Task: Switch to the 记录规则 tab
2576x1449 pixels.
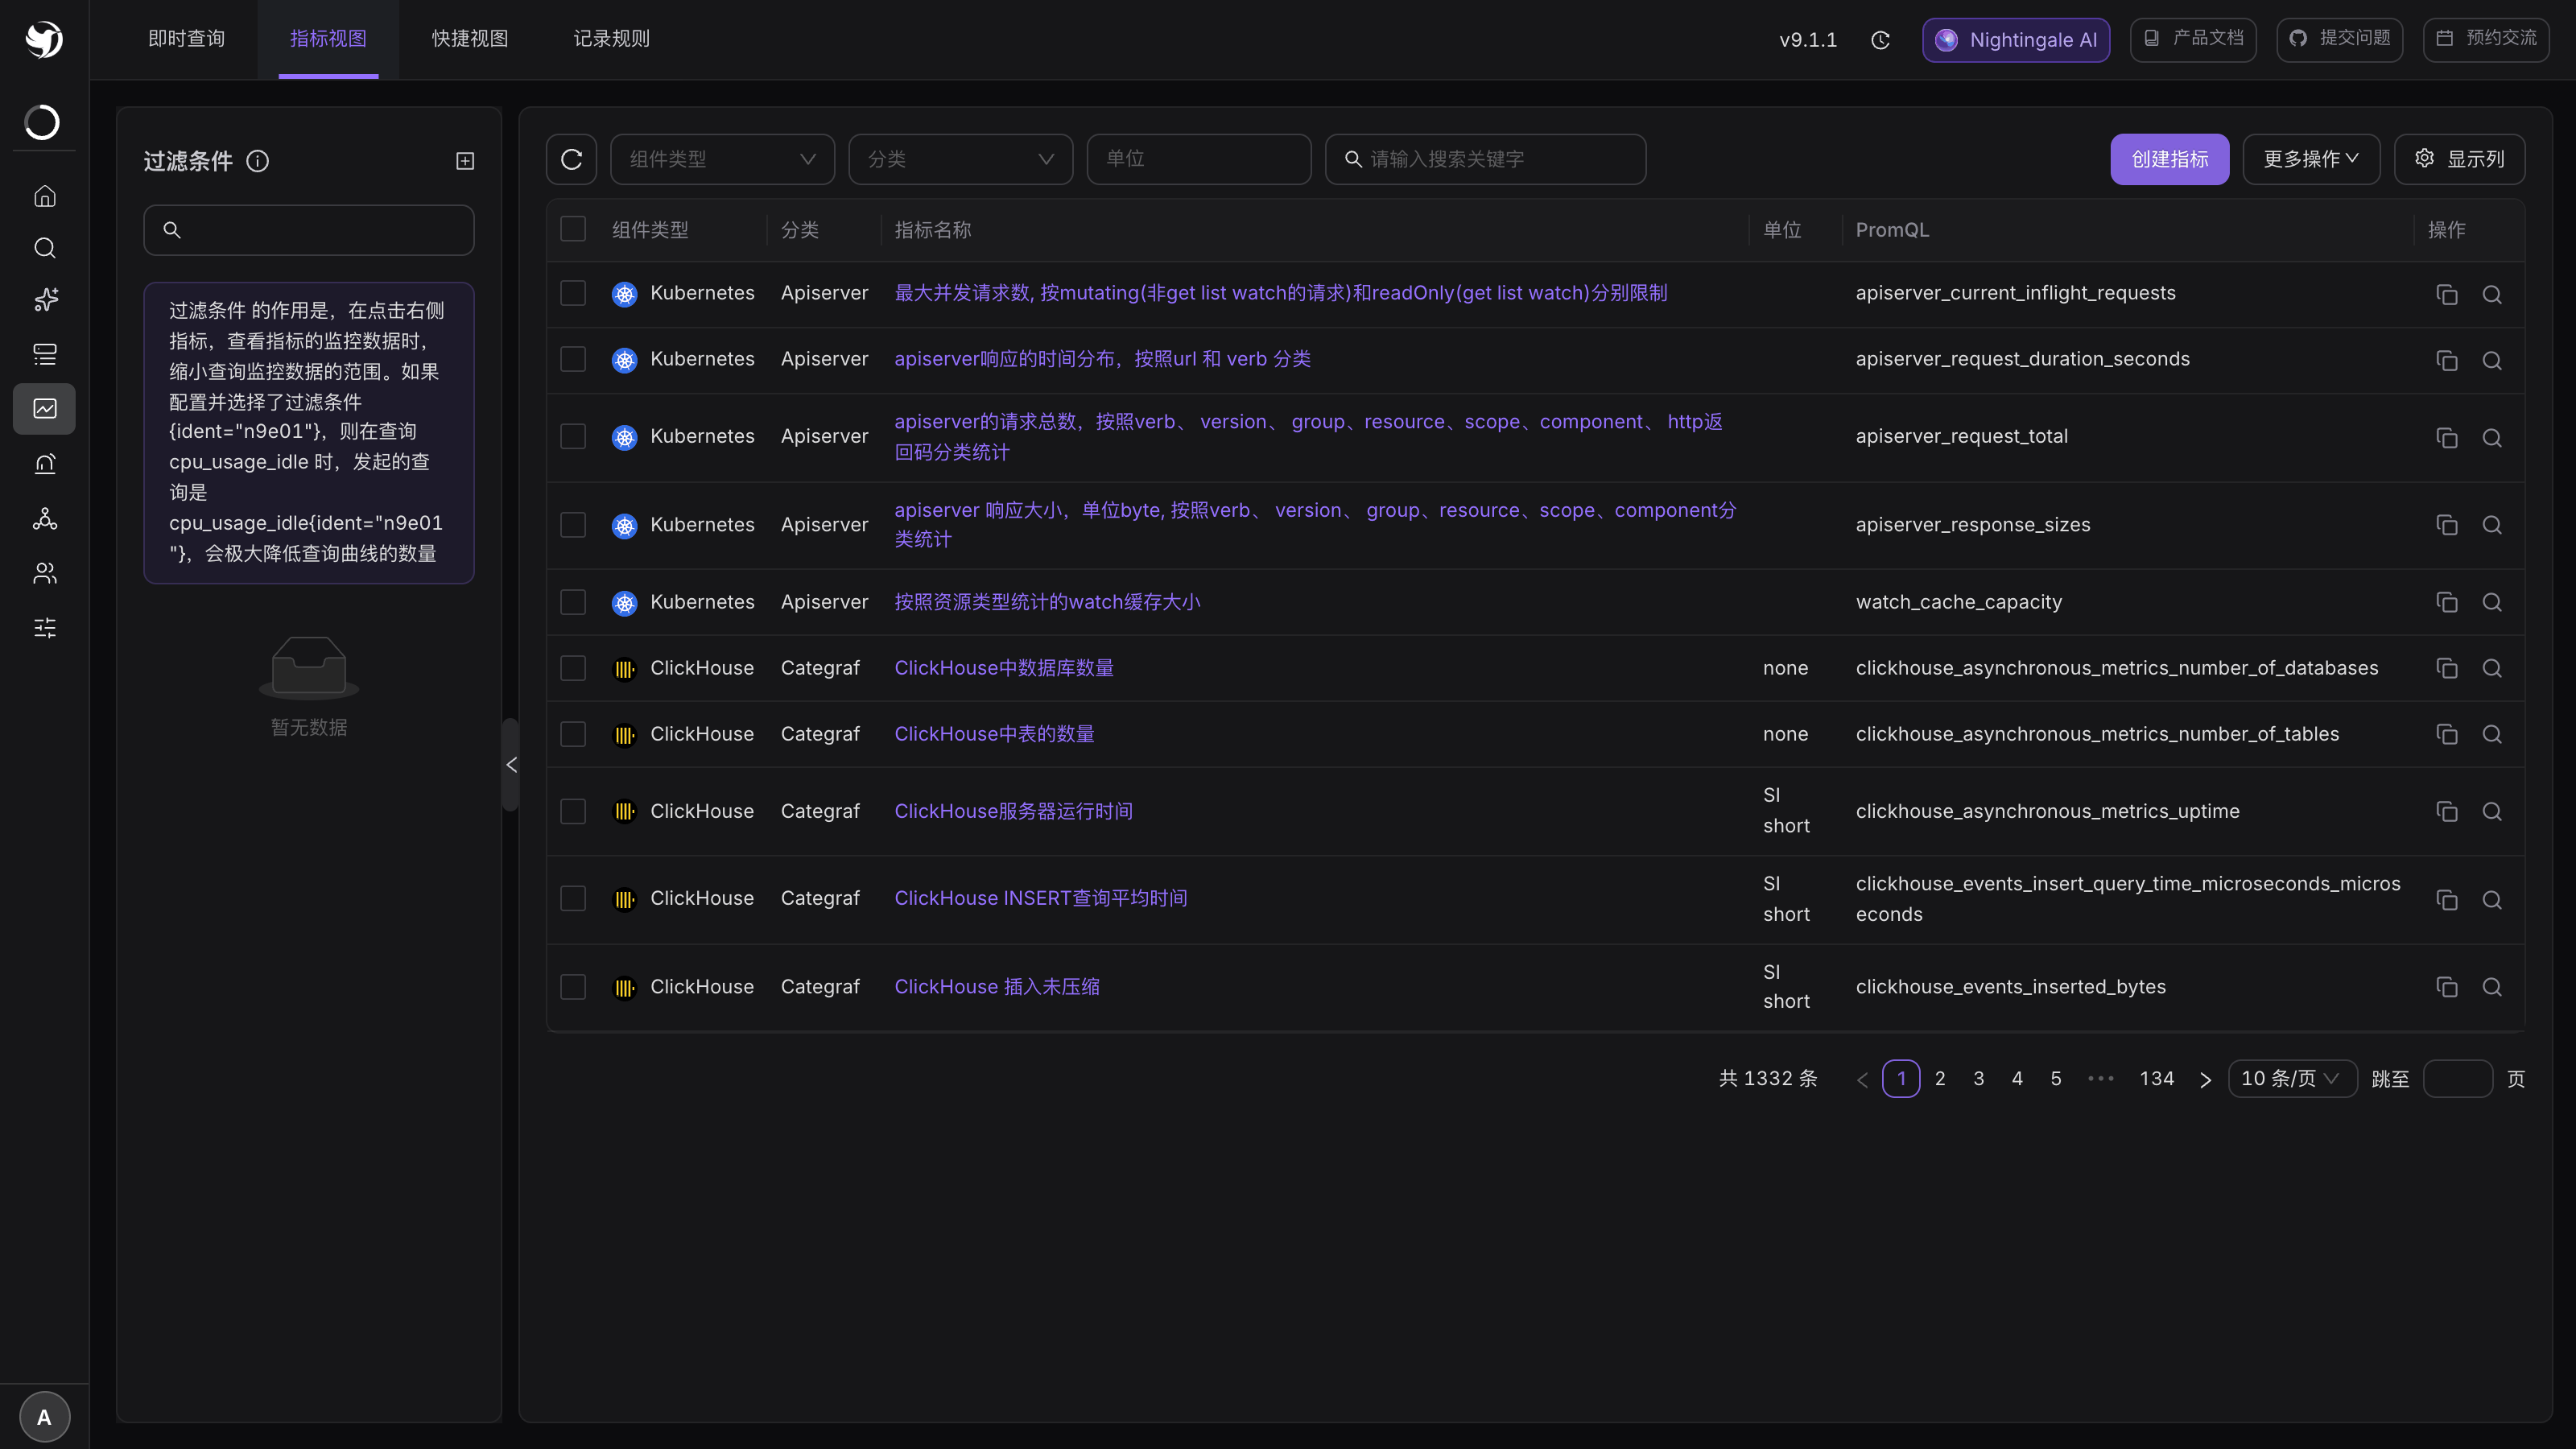Action: click(x=611, y=39)
